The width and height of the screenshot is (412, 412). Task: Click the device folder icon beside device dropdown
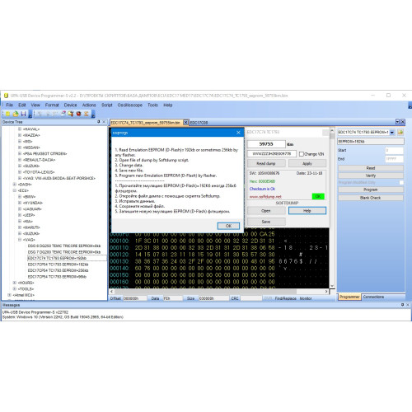coord(400,133)
